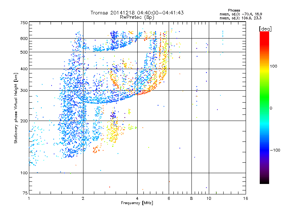Click the 'Frequency [MHz]' x-axis label

(137, 203)
